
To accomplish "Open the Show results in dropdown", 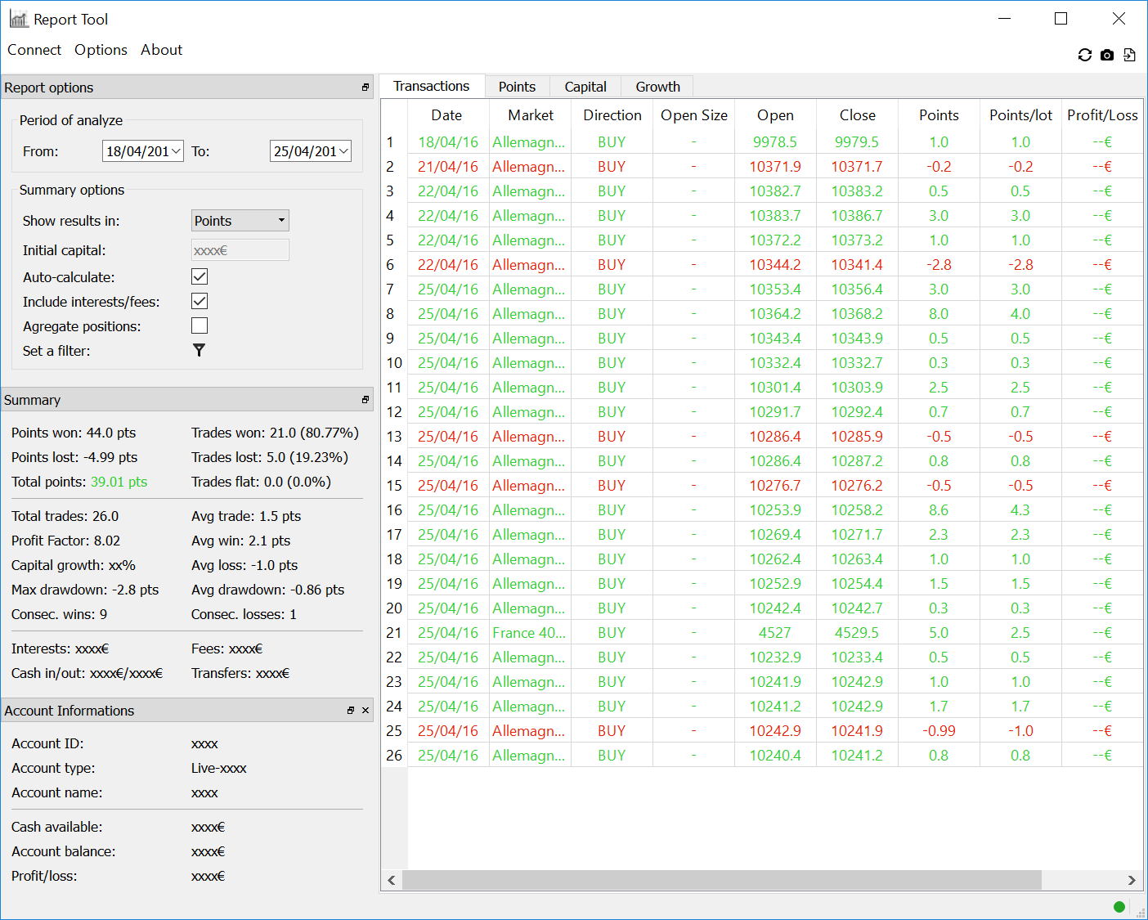I will [x=240, y=221].
